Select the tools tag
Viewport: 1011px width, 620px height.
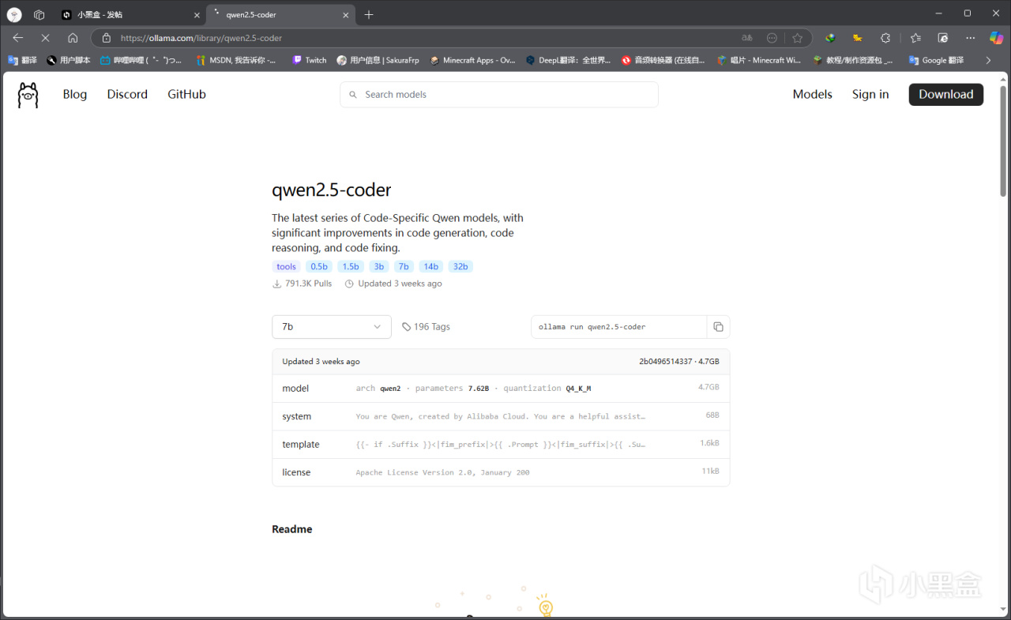pos(287,267)
